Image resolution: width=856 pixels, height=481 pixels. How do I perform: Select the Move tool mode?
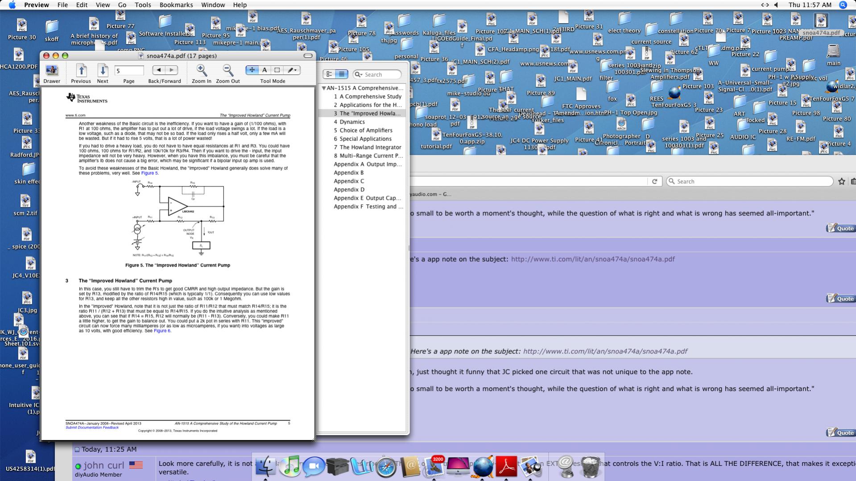[252, 70]
